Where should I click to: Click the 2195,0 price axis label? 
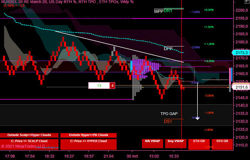point(242,18)
